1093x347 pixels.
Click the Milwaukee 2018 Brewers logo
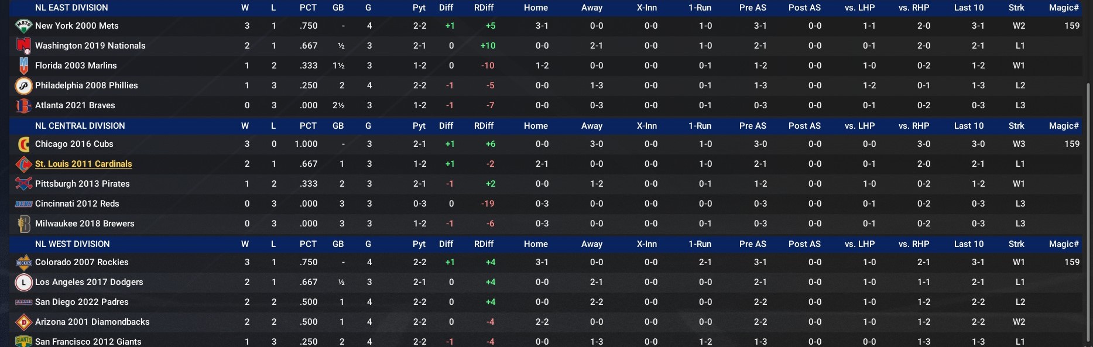[x=23, y=224]
